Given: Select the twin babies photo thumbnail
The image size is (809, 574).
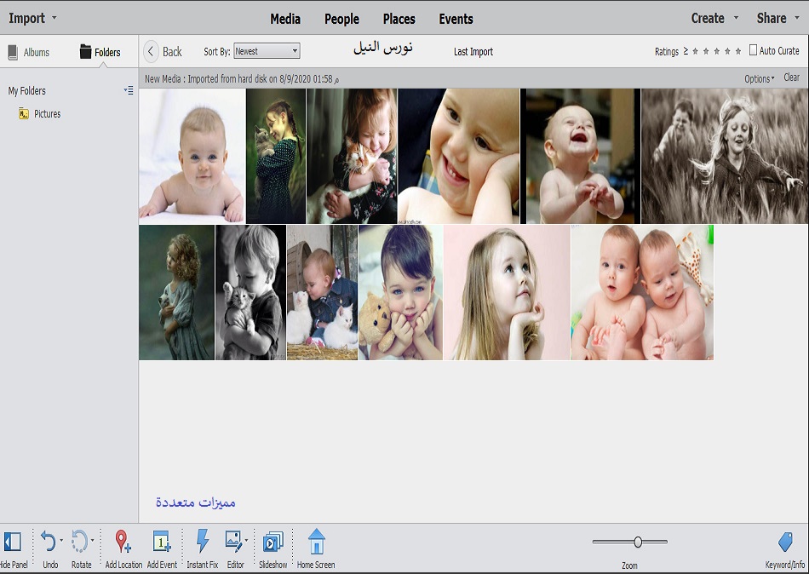Looking at the screenshot, I should (x=641, y=292).
